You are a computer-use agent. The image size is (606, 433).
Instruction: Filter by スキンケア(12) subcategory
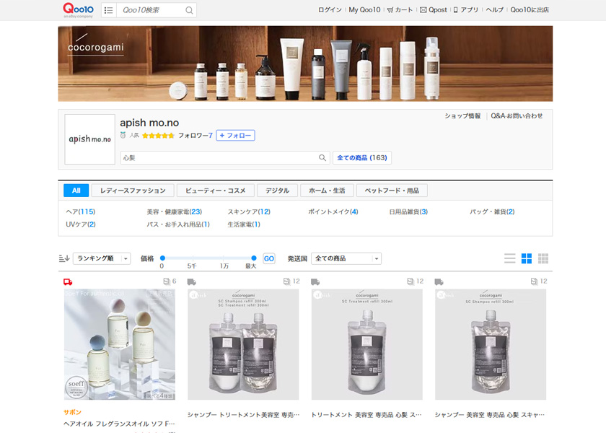pyautogui.click(x=249, y=212)
